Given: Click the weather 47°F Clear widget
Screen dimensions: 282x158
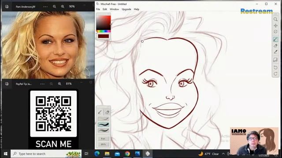Looking at the screenshot, I should point(208,154).
